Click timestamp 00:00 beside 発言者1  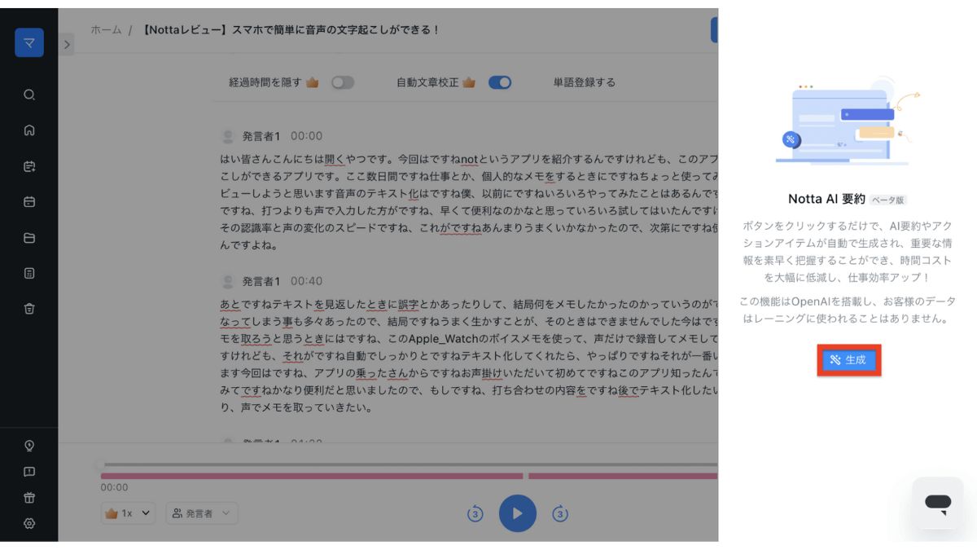coord(307,136)
